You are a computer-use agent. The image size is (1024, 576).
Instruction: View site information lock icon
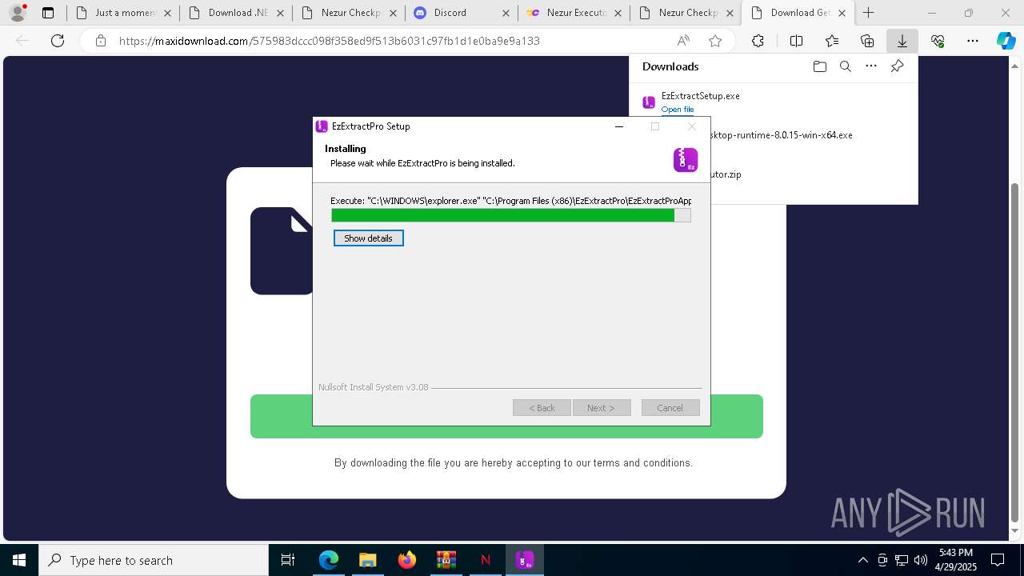[100, 41]
